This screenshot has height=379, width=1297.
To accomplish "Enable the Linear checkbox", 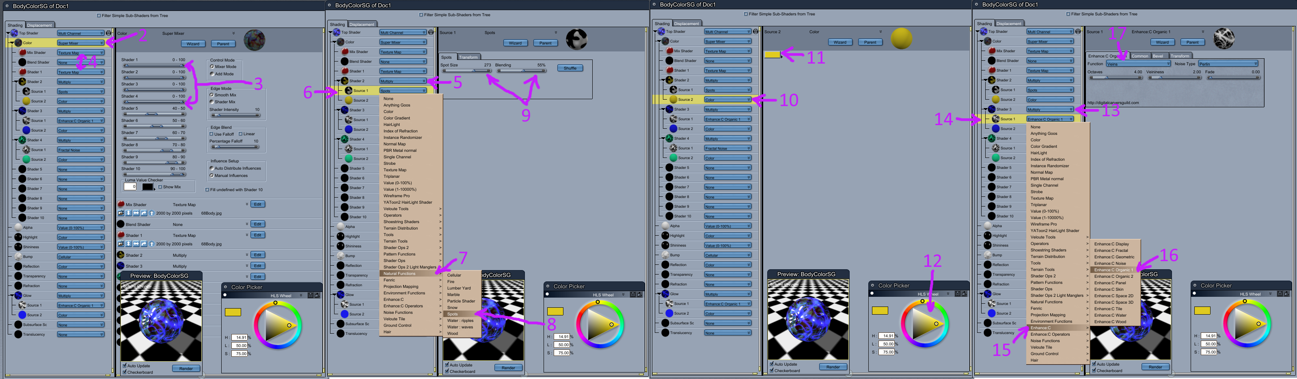I will [240, 134].
